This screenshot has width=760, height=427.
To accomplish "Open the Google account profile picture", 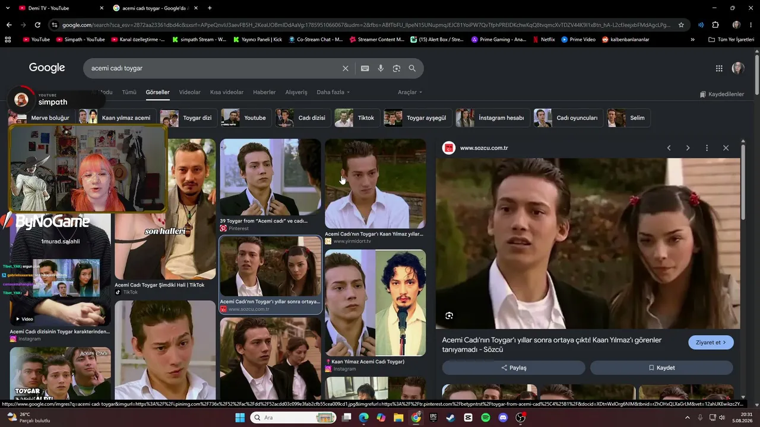I will tap(738, 68).
